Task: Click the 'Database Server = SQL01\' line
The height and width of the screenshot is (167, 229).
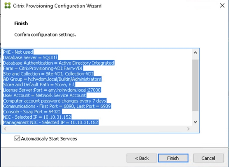Action: (31, 57)
